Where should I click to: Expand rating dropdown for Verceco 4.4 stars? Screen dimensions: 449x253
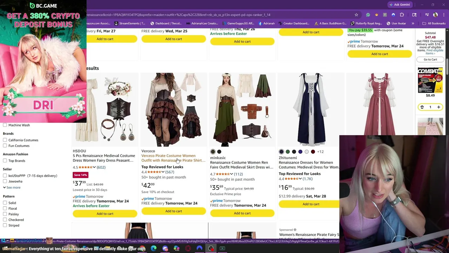(x=163, y=172)
